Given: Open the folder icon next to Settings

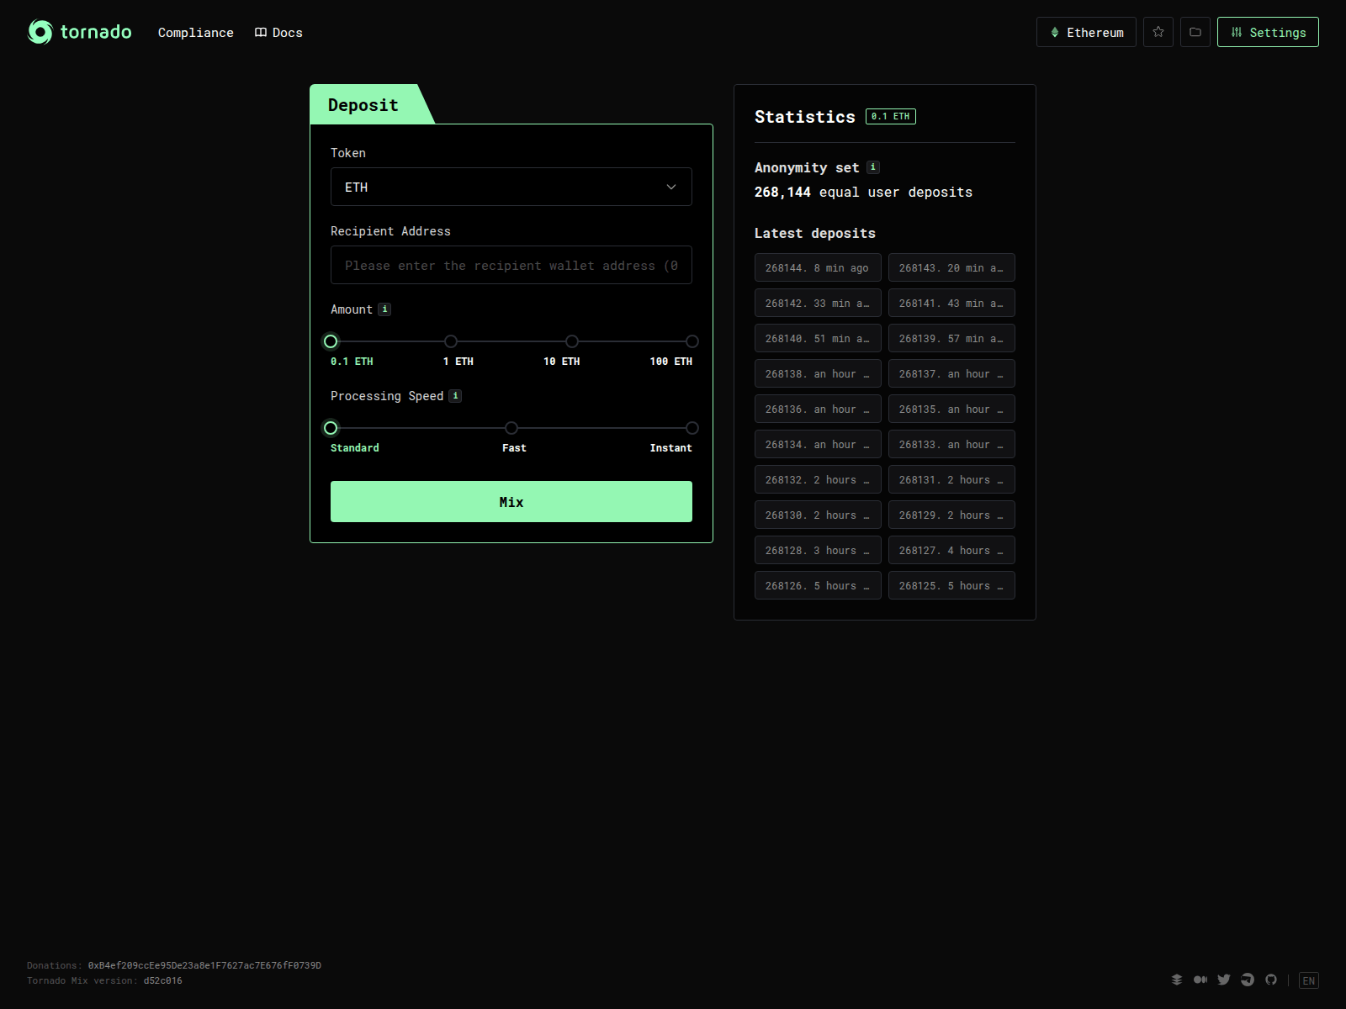Looking at the screenshot, I should click(1195, 32).
